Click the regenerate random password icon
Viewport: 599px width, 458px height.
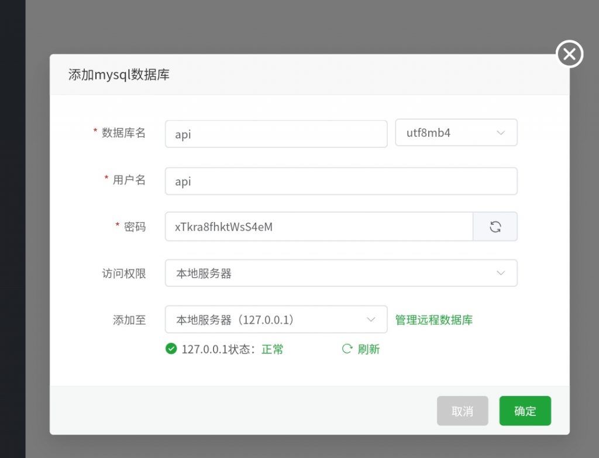click(x=495, y=227)
